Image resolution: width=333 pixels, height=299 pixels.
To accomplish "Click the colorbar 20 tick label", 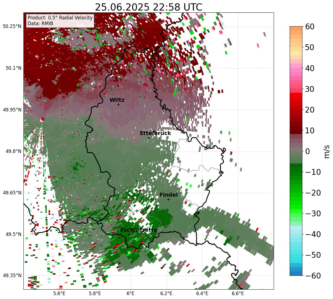I will pos(310,110).
